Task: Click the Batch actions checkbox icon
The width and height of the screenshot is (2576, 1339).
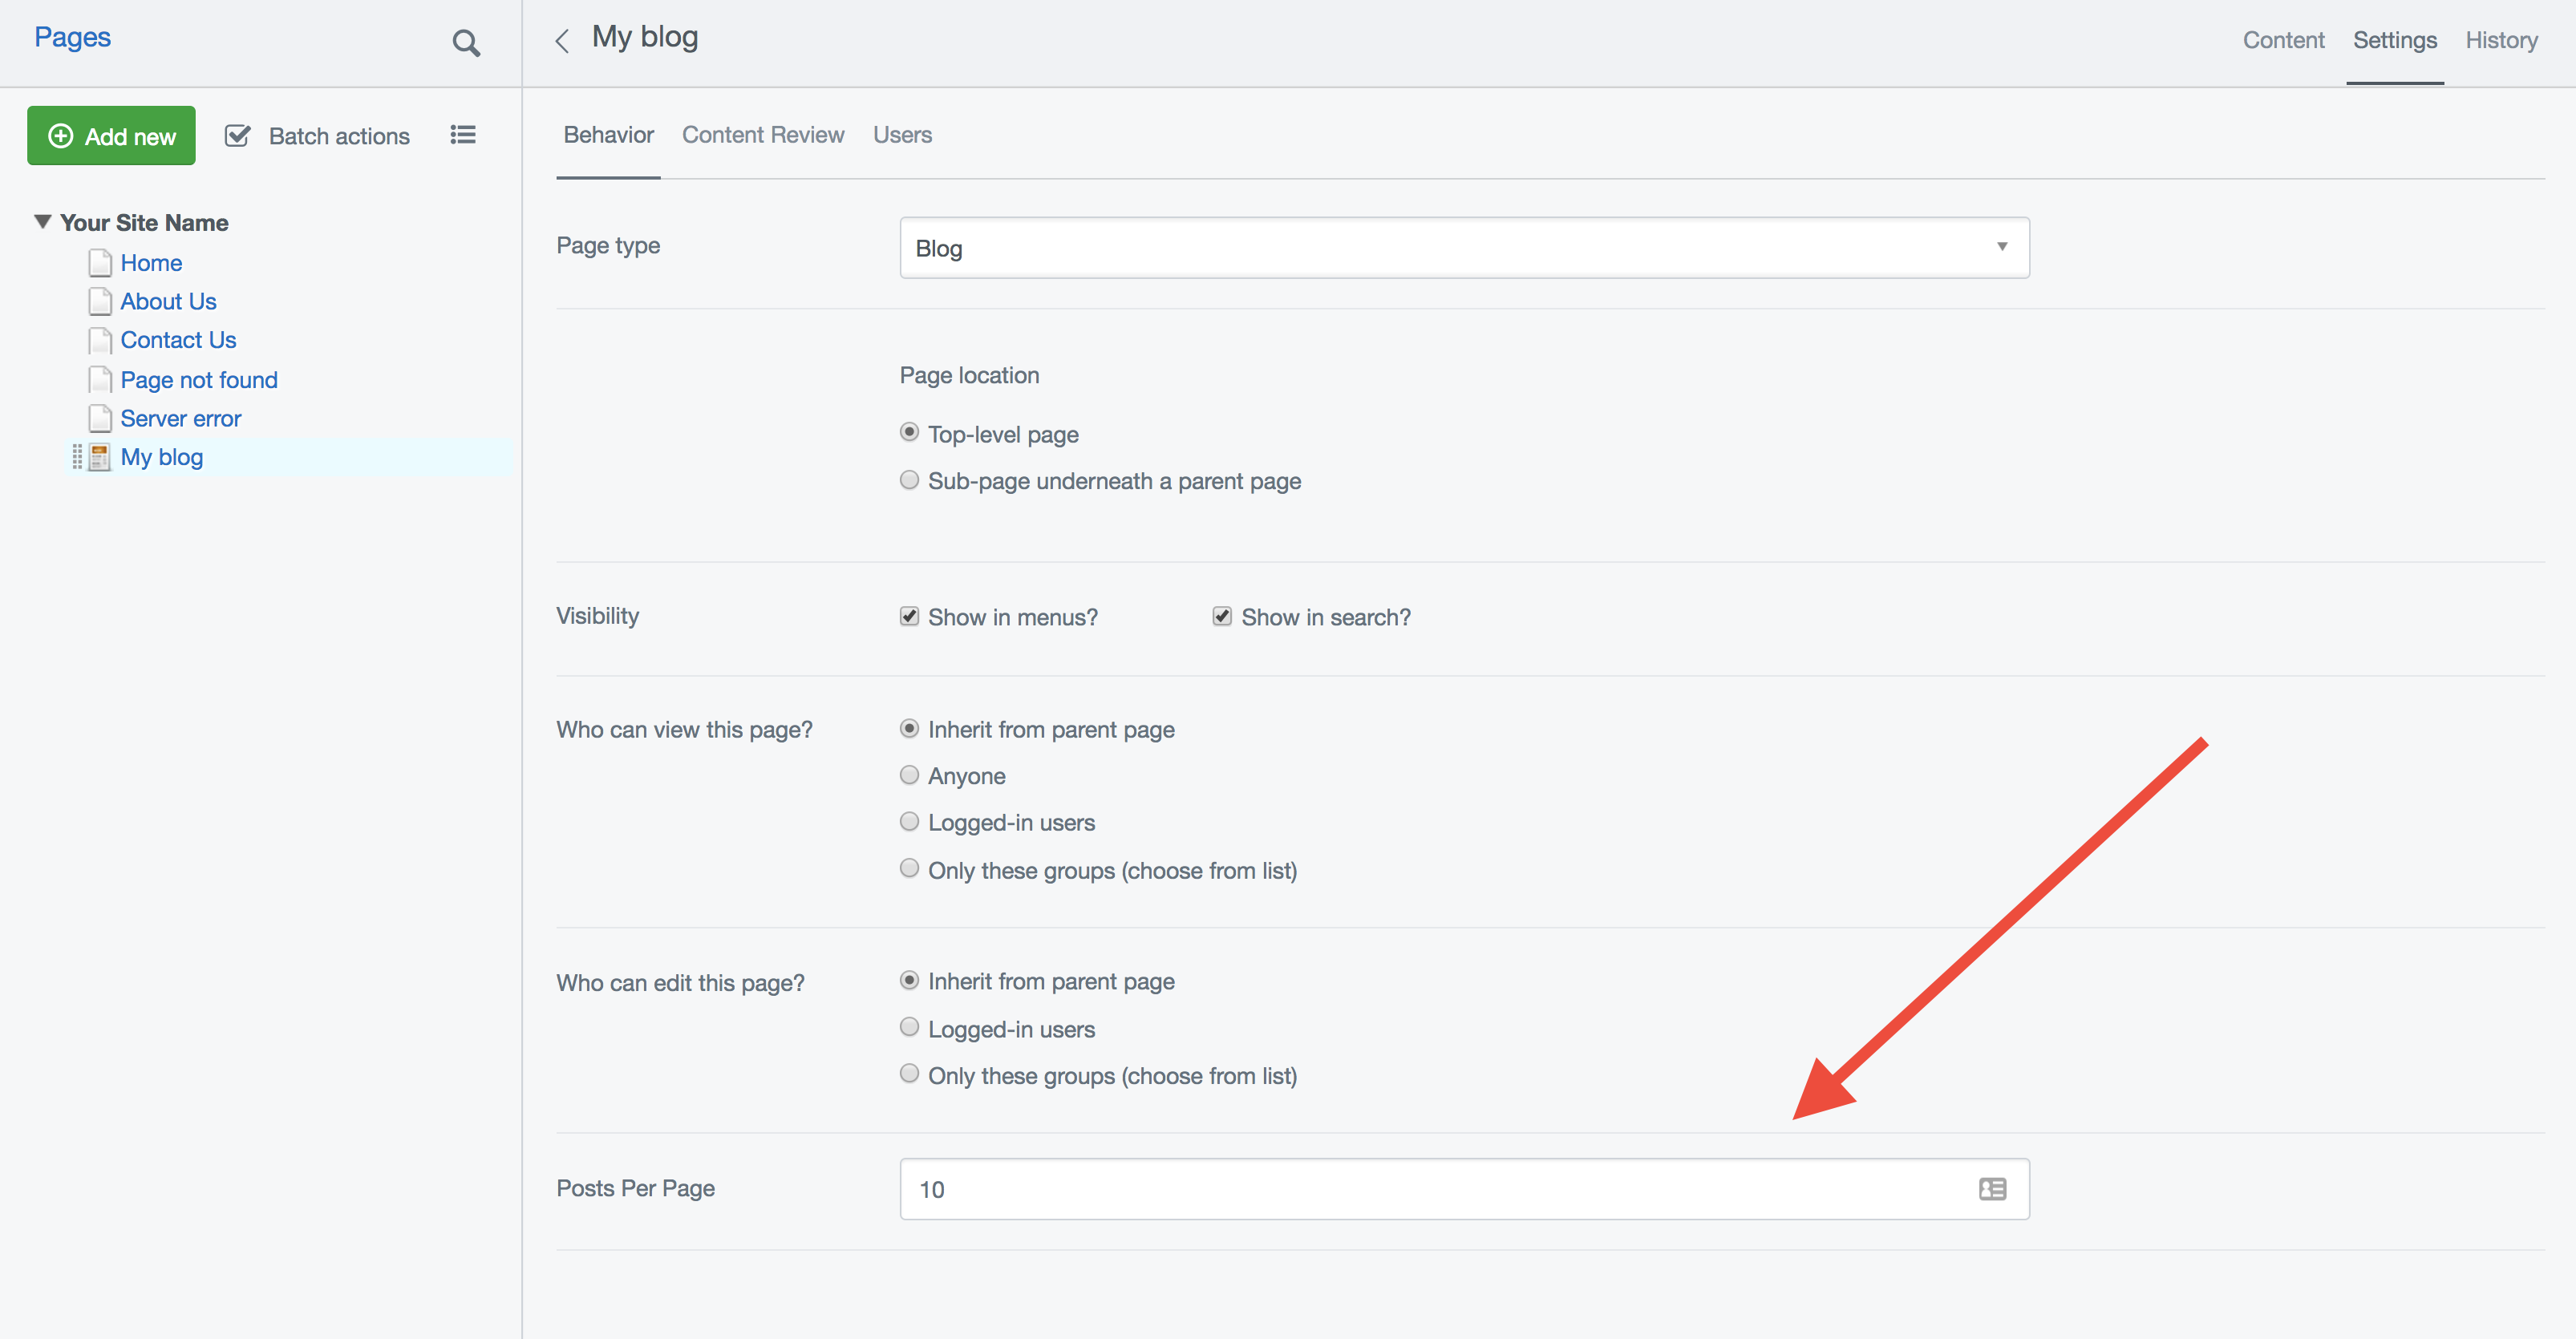Action: 238,136
